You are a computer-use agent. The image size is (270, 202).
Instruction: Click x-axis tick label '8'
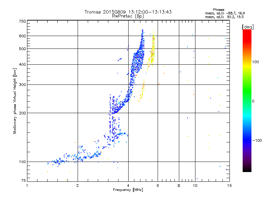tap(179, 186)
